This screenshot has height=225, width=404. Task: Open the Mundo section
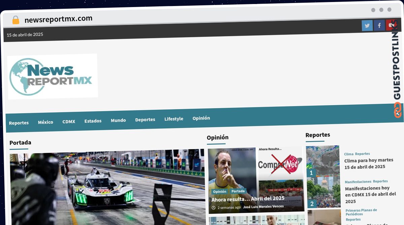[x=118, y=120]
